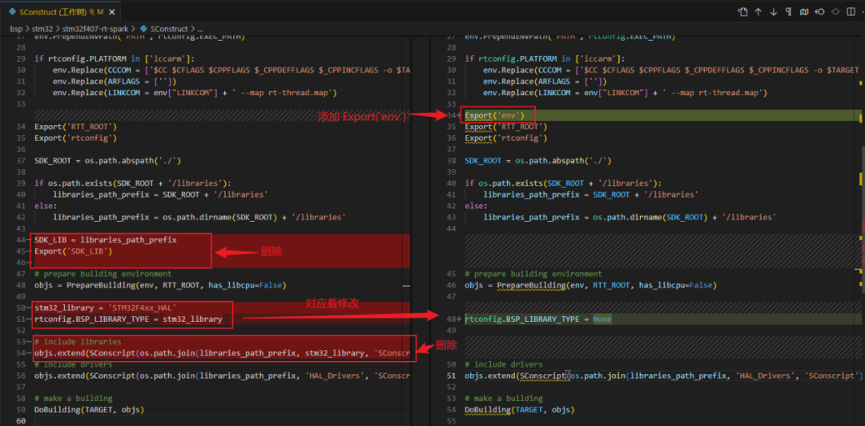Click 'if rtconfig.PLATFORM in' line in right pane
The width and height of the screenshot is (865, 426).
point(543,58)
